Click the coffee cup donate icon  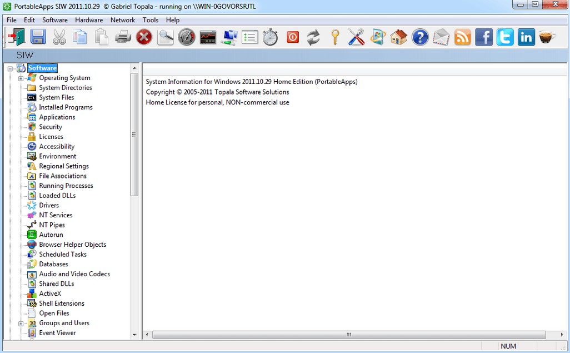[547, 37]
